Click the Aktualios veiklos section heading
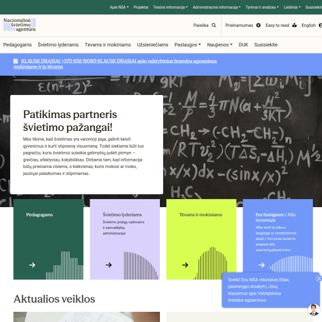 click(x=54, y=299)
